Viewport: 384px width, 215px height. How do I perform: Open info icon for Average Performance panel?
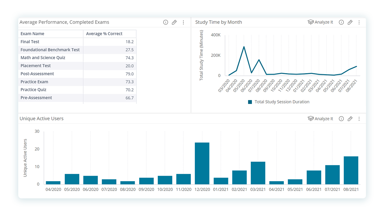click(x=165, y=22)
